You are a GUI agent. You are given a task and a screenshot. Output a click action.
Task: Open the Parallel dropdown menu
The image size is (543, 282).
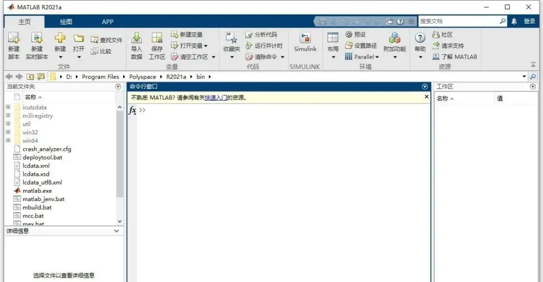pos(362,56)
